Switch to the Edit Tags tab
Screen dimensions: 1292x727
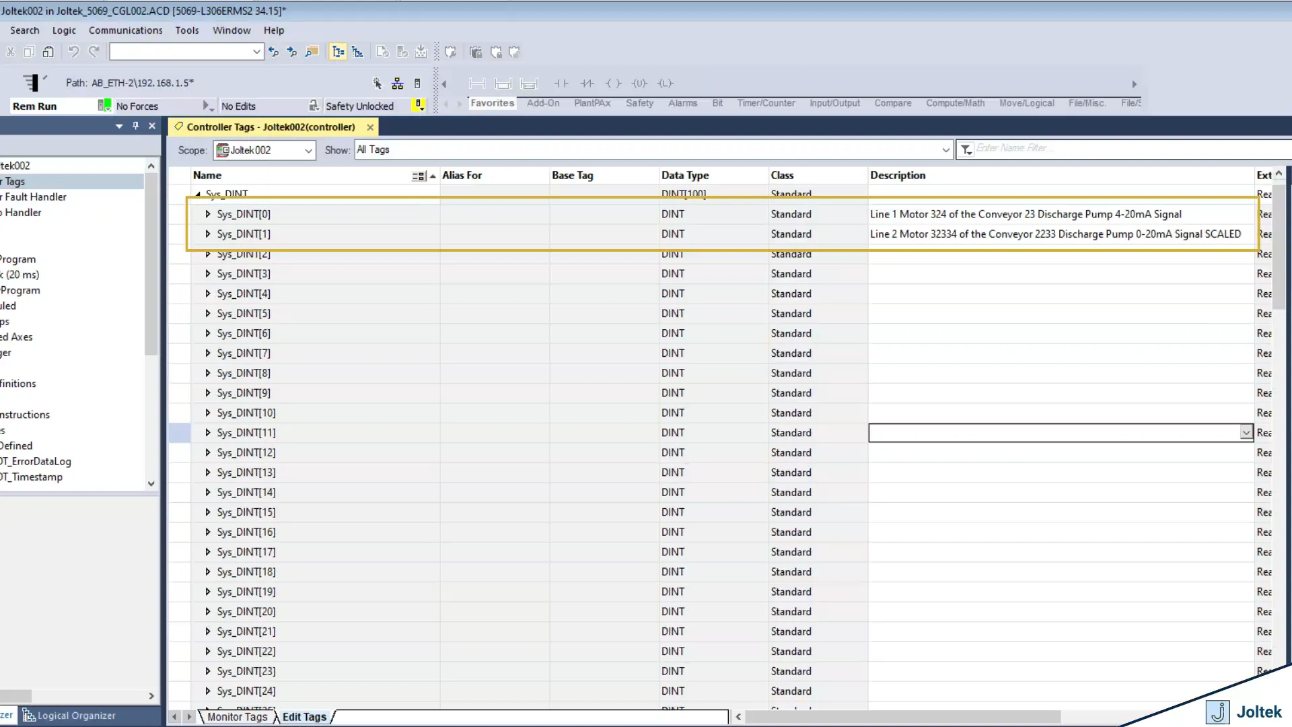pos(304,717)
